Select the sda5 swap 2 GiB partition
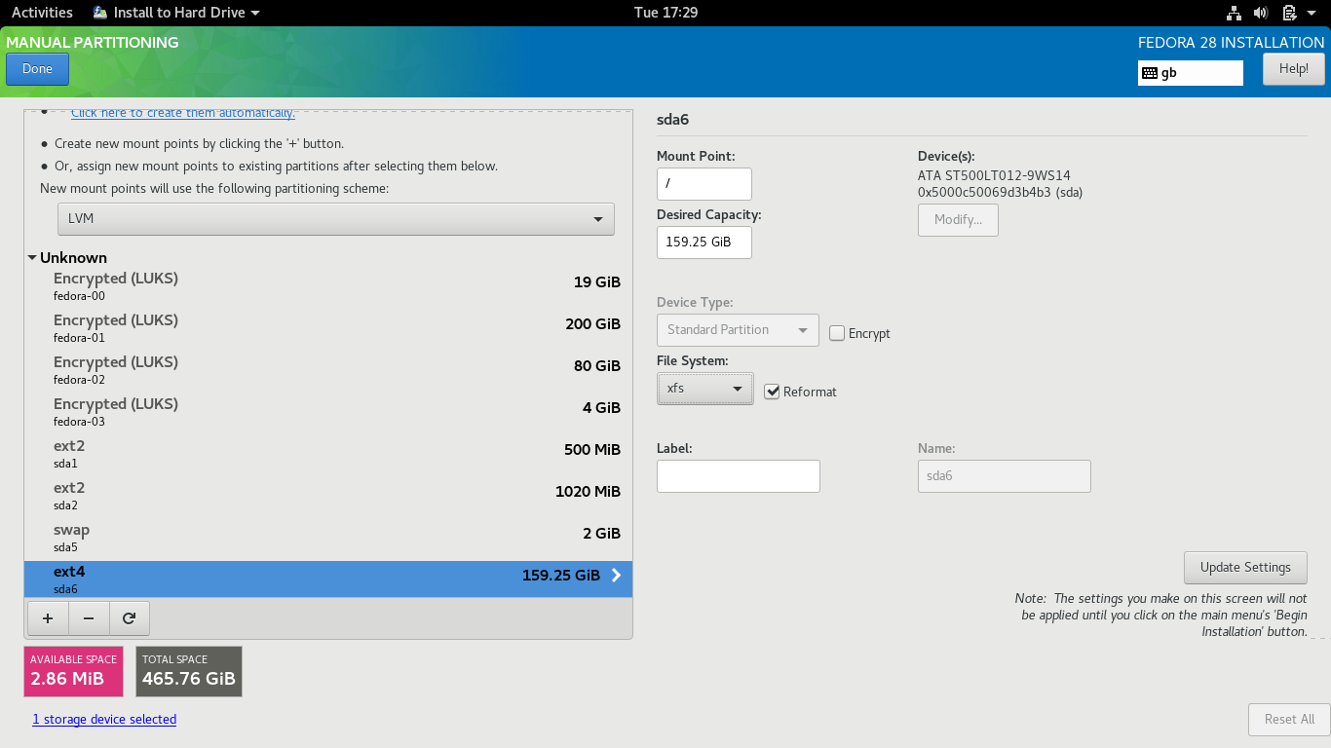This screenshot has height=748, width=1331. [x=328, y=539]
